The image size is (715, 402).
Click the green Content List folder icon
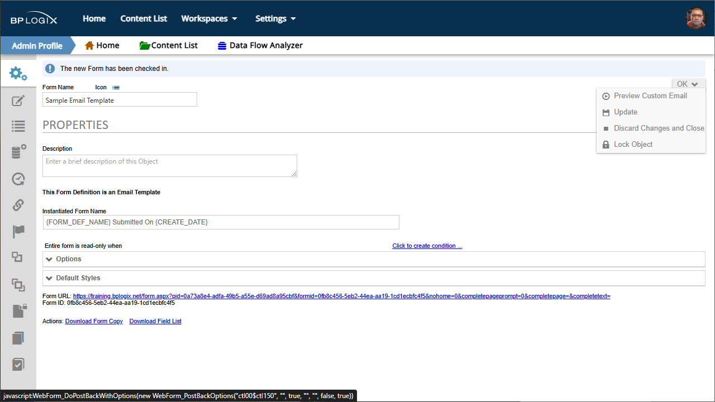click(x=145, y=45)
